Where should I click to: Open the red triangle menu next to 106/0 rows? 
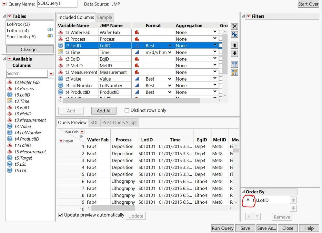61,141
